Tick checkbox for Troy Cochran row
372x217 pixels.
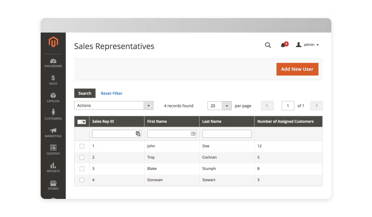coord(82,157)
